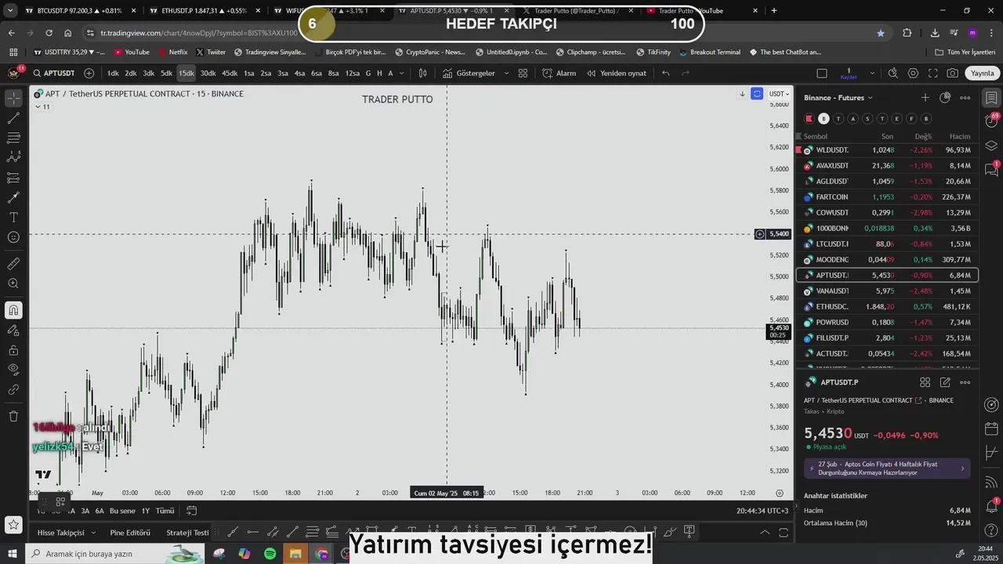Image resolution: width=1003 pixels, height=564 pixels.
Task: Expand the Binance - Futures watchlist dropdown
Action: click(838, 98)
